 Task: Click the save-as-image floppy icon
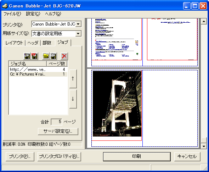pos(27,56)
